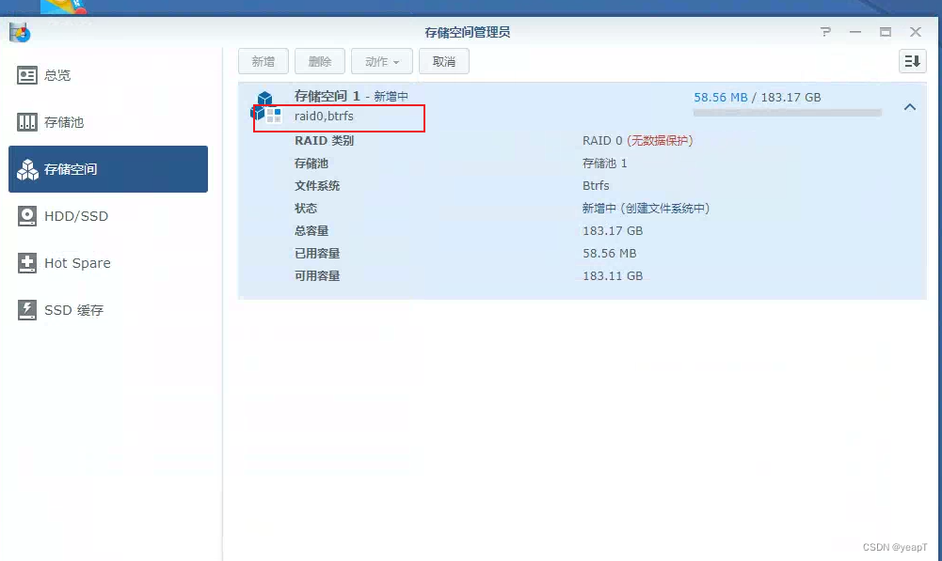Screen dimensions: 942x561
Task: Click the 58.56 MB used size link
Action: point(720,97)
